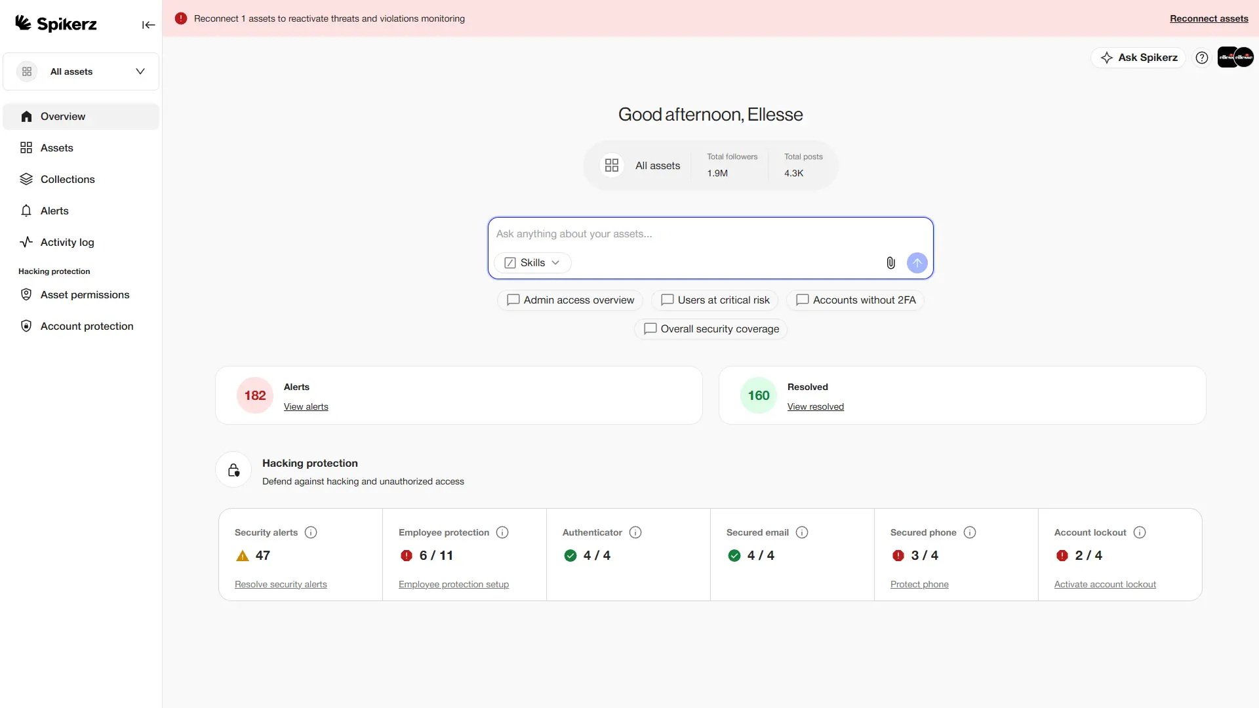Open the Skills dropdown
The width and height of the screenshot is (1259, 708).
[x=532, y=263]
